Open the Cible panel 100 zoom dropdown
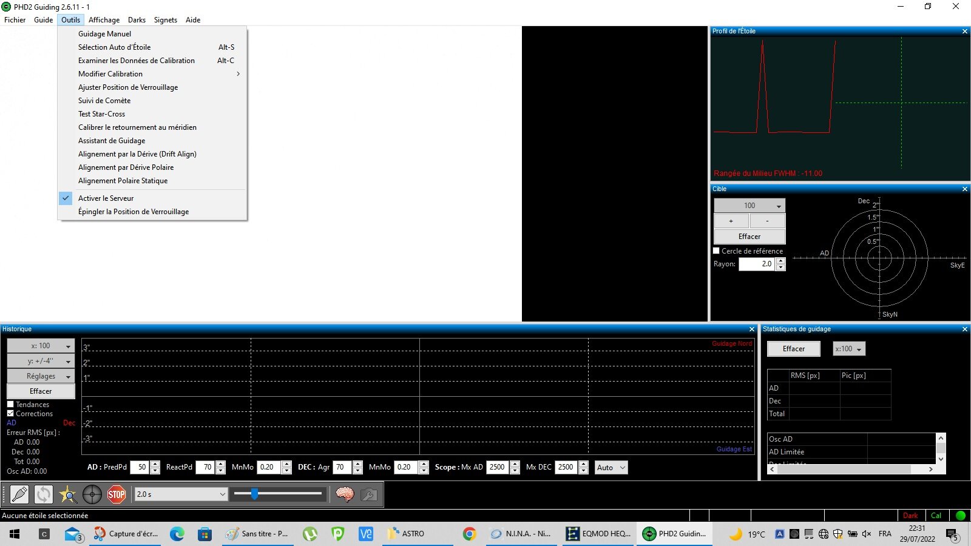Image resolution: width=971 pixels, height=546 pixels. [749, 206]
